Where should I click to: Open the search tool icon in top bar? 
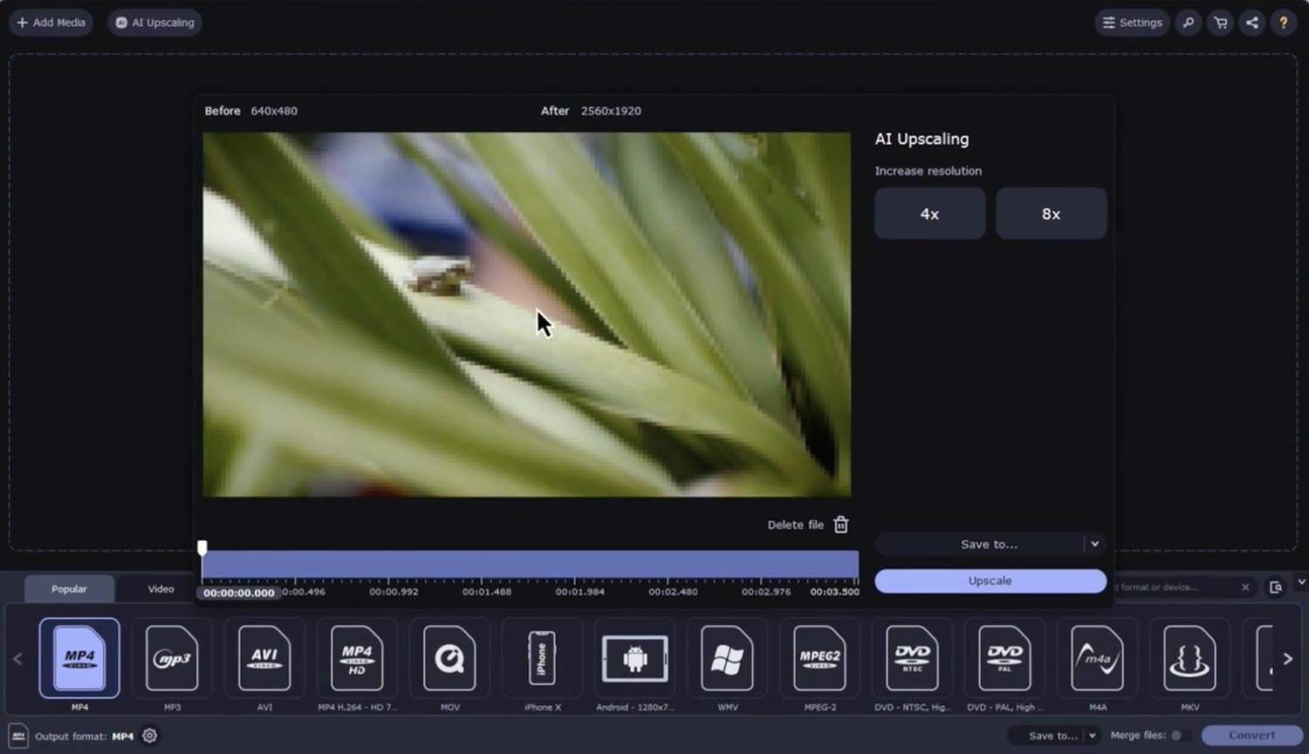1188,23
